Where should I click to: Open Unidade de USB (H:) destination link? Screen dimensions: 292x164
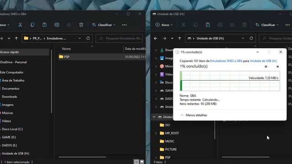tap(263, 61)
